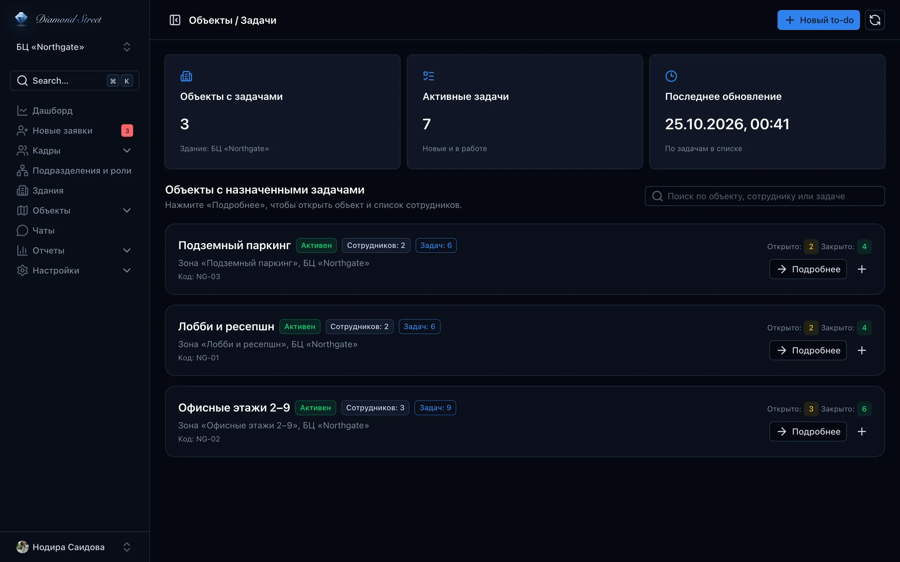
Task: Click the sidebar collapse icon
Action: pos(175,20)
